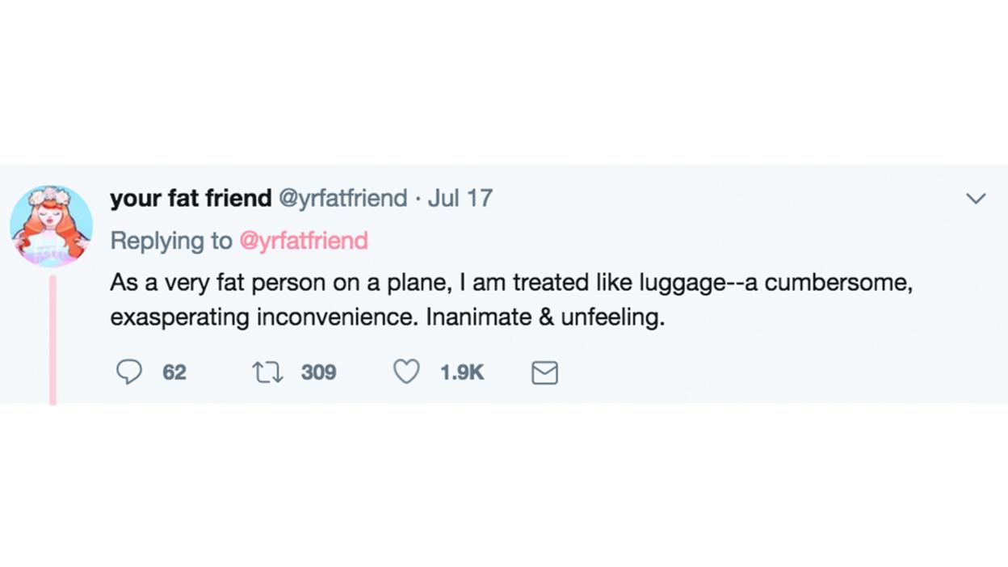Like the tweet with the heart icon
Viewport: 1008px width, 567px height.
coord(406,372)
